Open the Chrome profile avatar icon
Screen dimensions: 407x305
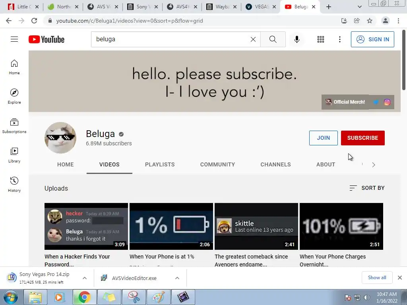386,21
